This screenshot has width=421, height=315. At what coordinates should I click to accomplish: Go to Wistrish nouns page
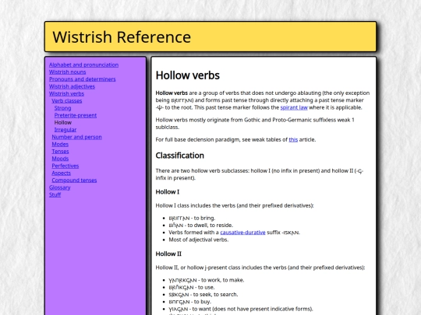67,72
